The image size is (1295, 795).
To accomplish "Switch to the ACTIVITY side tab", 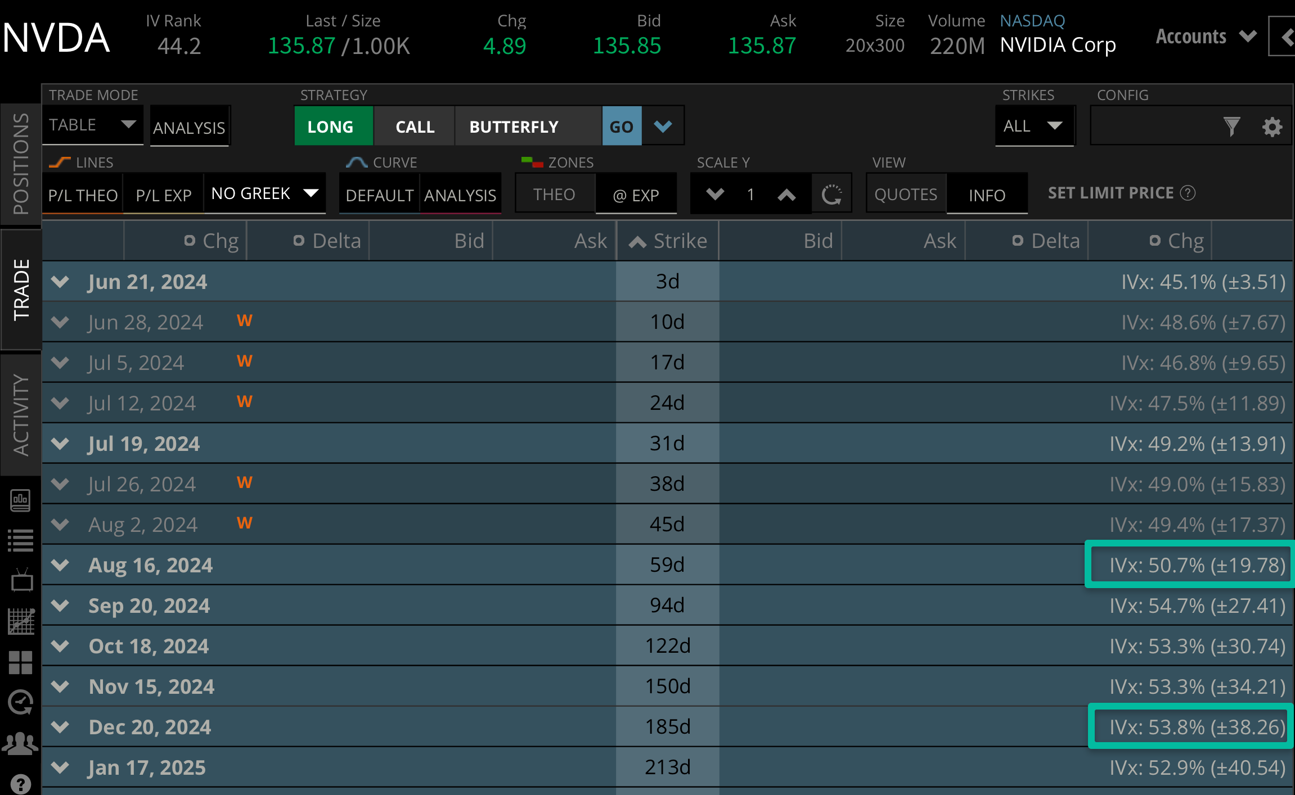I will pyautogui.click(x=21, y=414).
